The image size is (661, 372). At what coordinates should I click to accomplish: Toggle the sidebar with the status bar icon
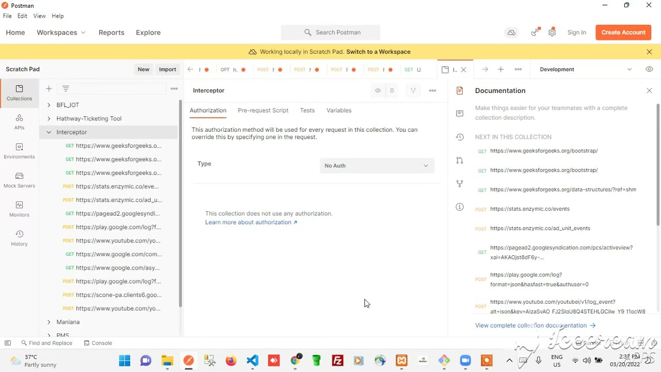pyautogui.click(x=8, y=343)
